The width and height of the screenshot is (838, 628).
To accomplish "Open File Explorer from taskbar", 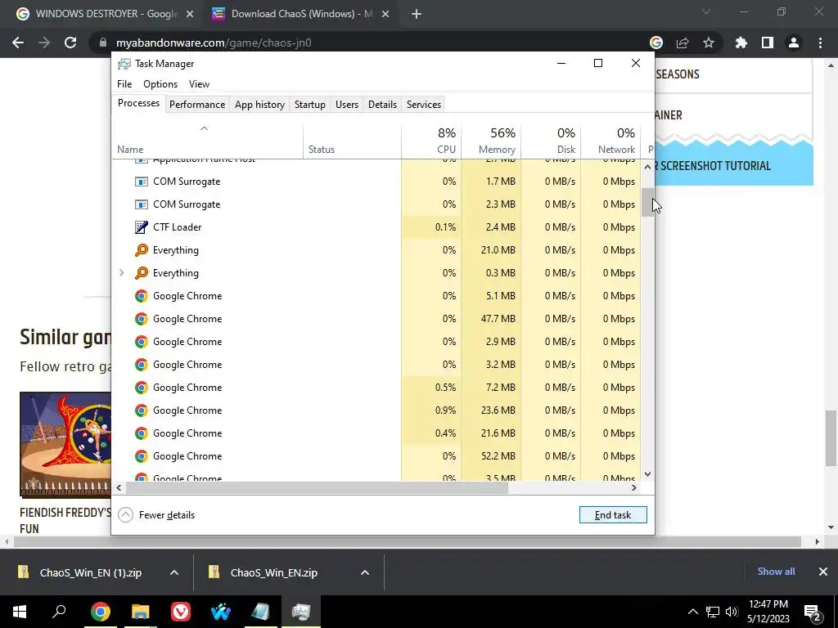I will pyautogui.click(x=141, y=612).
